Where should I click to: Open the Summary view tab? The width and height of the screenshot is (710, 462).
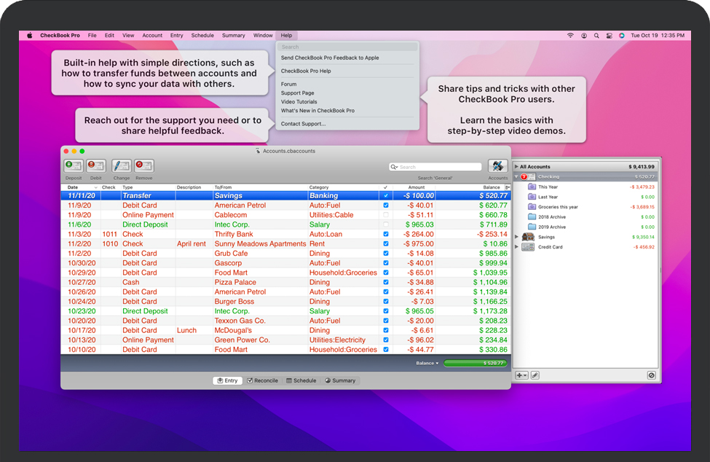click(x=340, y=380)
